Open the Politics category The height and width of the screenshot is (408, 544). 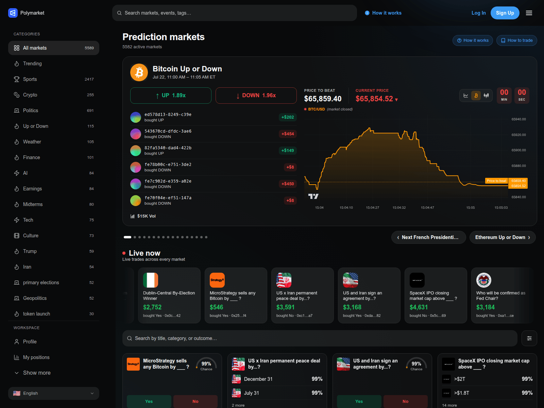coord(54,111)
